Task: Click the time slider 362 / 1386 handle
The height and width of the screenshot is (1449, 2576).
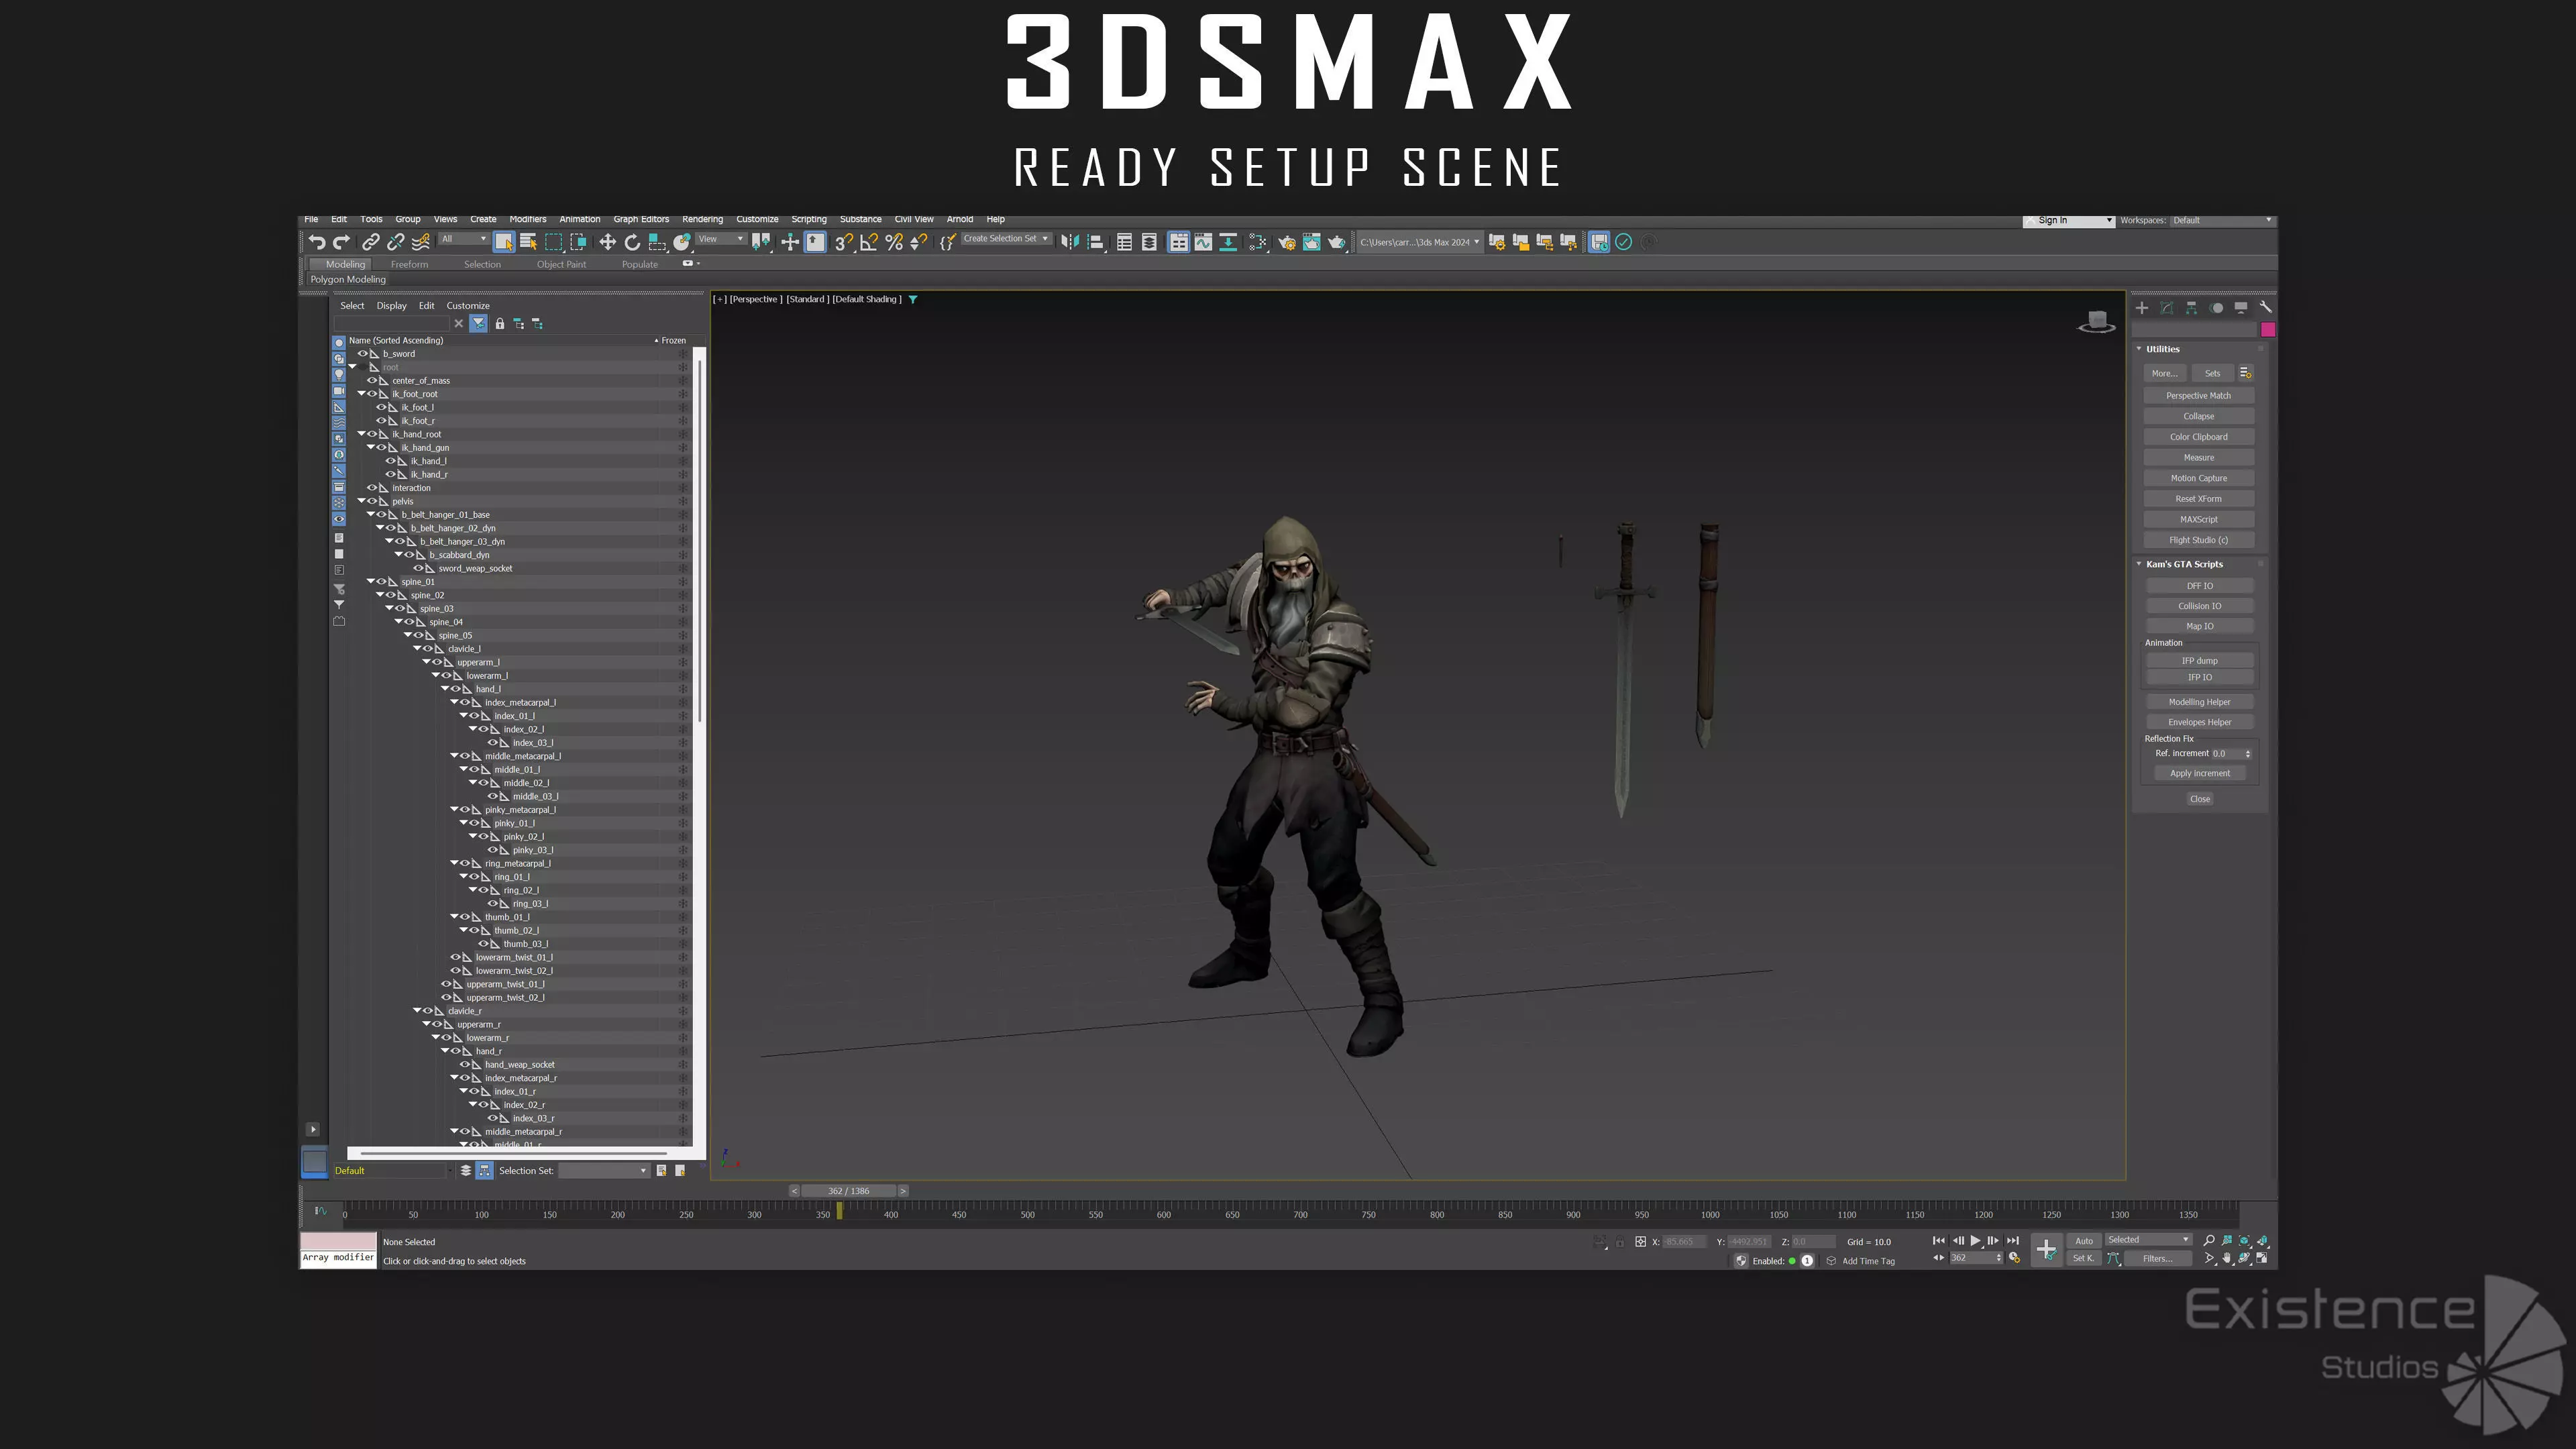Action: pyautogui.click(x=849, y=1191)
